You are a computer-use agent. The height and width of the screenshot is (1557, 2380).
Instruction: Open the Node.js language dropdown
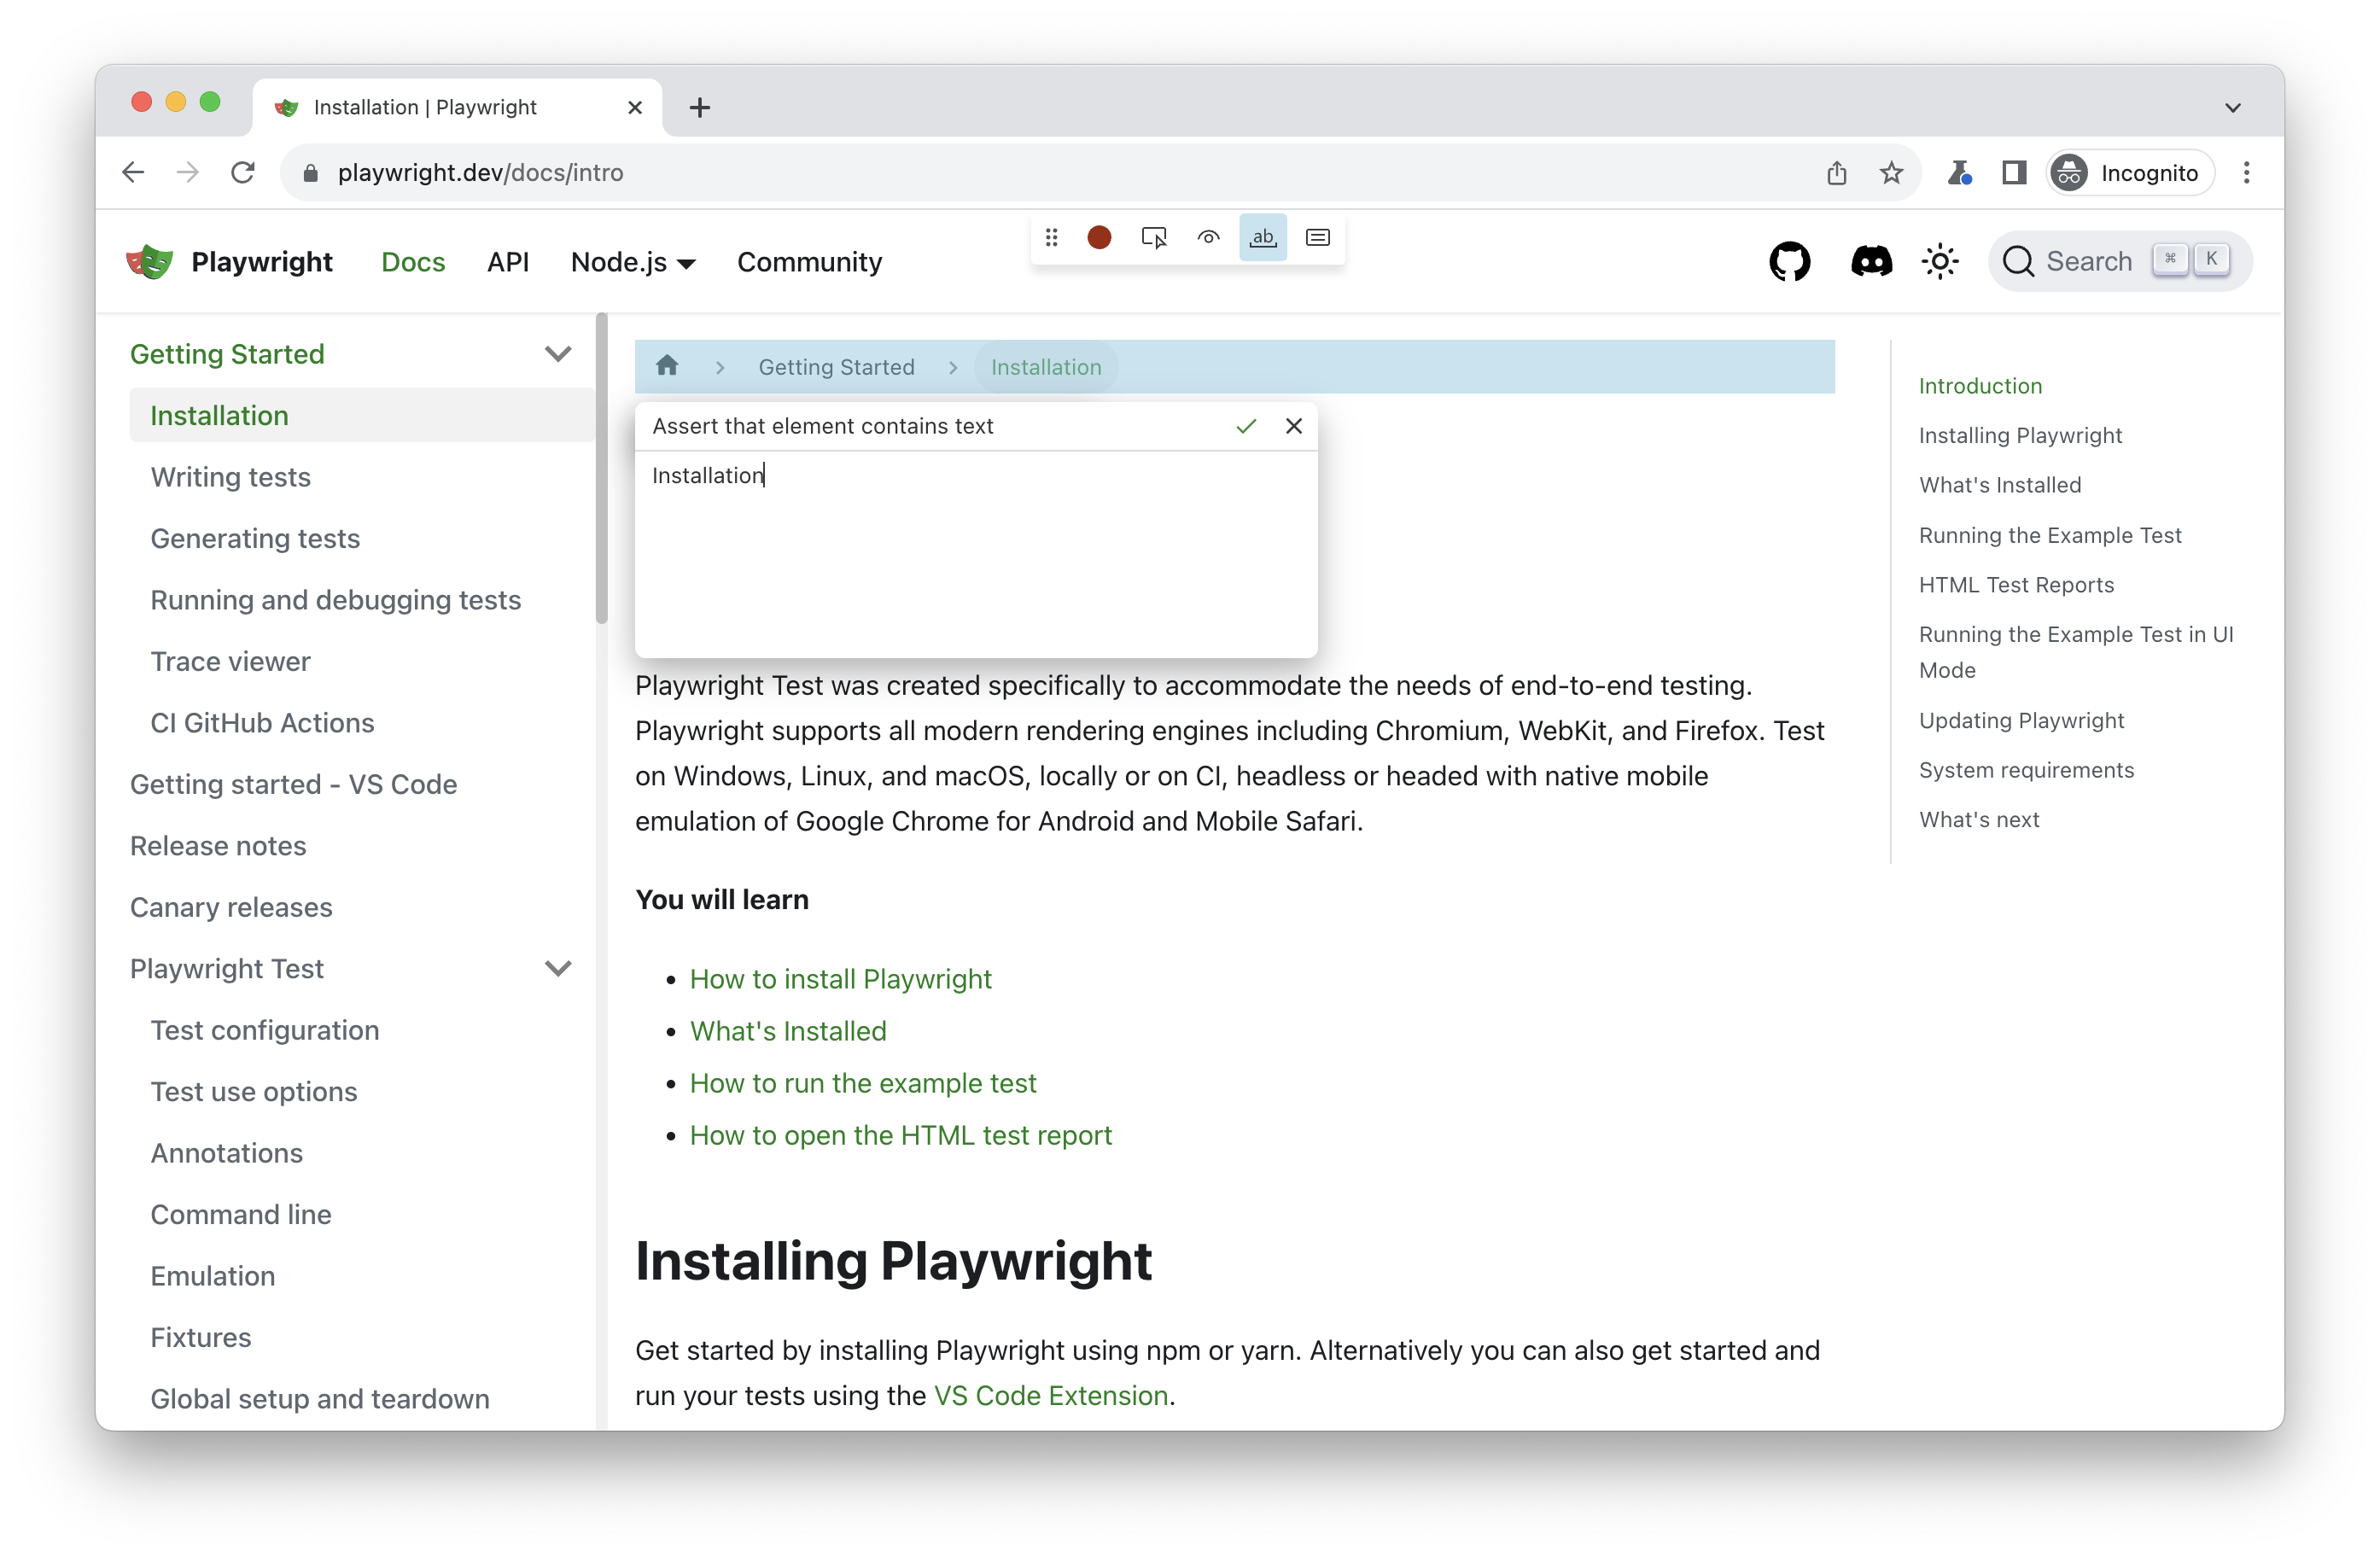pyautogui.click(x=632, y=262)
